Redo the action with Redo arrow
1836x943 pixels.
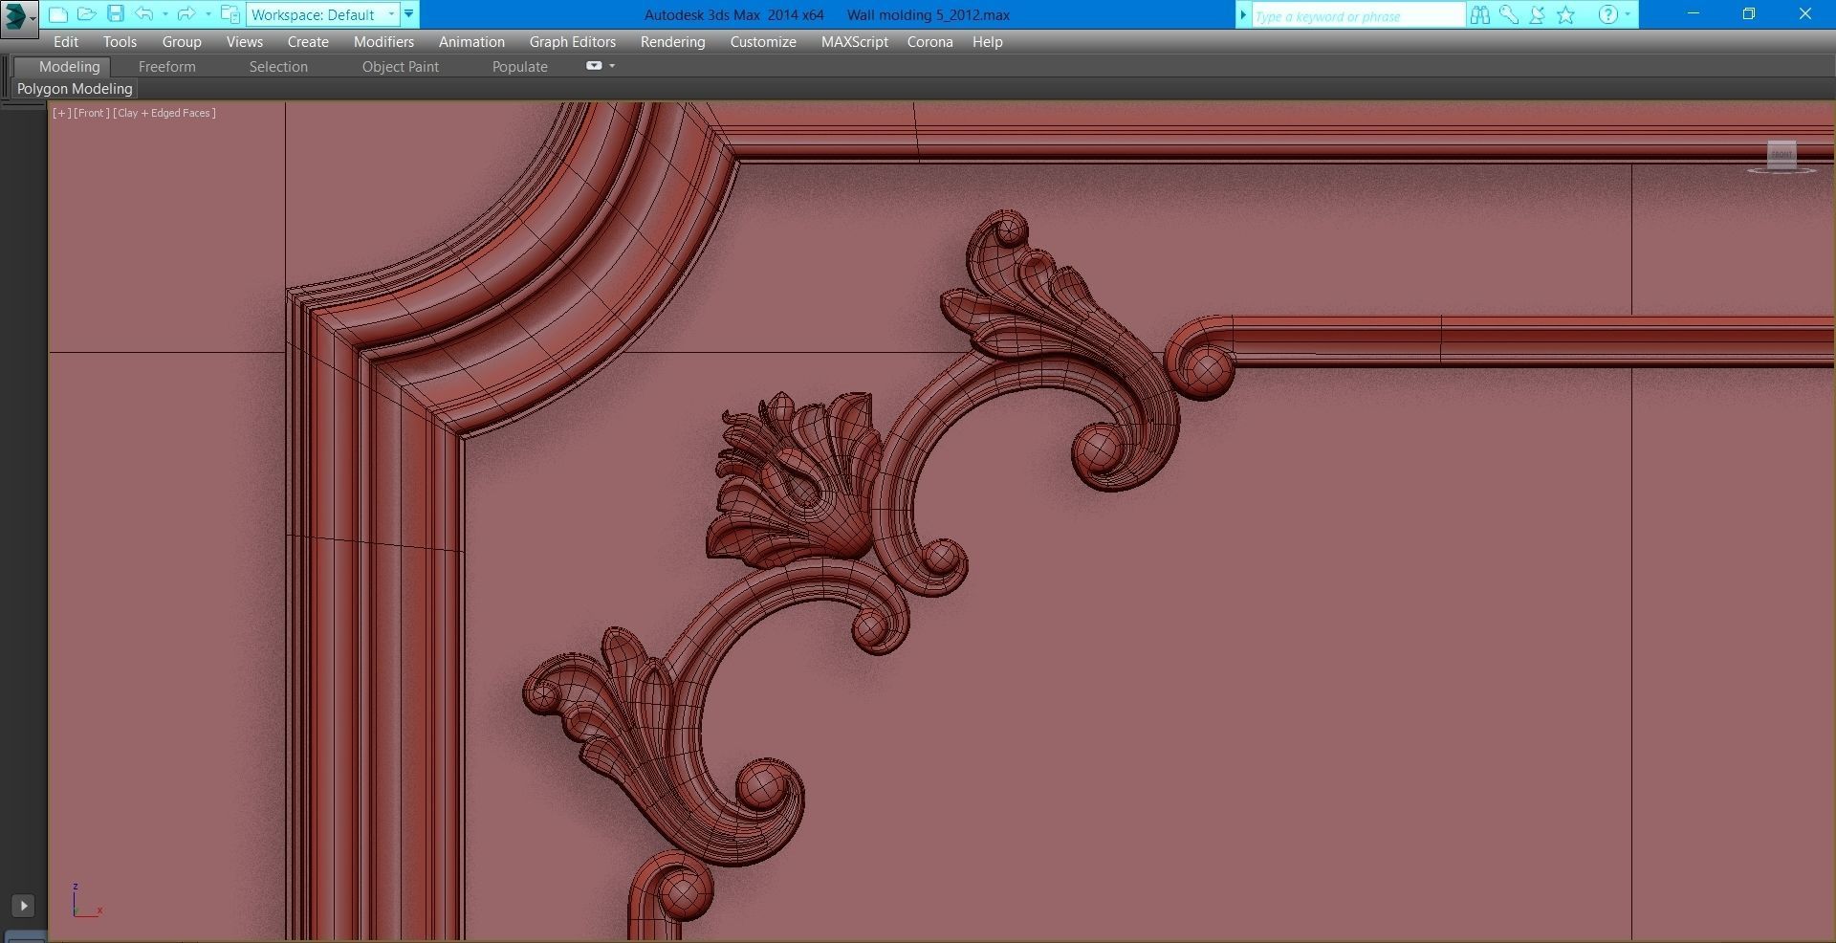coord(186,14)
